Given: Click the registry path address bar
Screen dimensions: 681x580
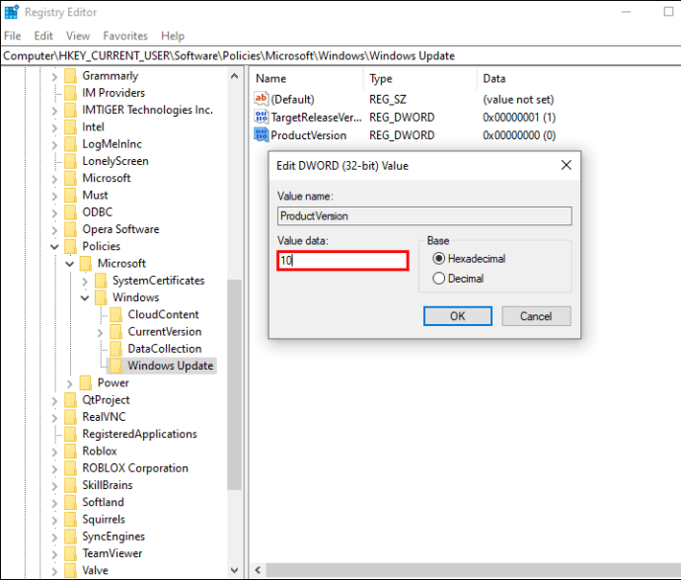Looking at the screenshot, I should (x=340, y=55).
